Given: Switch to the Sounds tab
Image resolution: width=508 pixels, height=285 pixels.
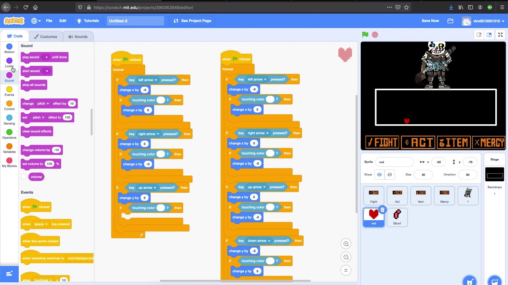Looking at the screenshot, I should coord(78,37).
